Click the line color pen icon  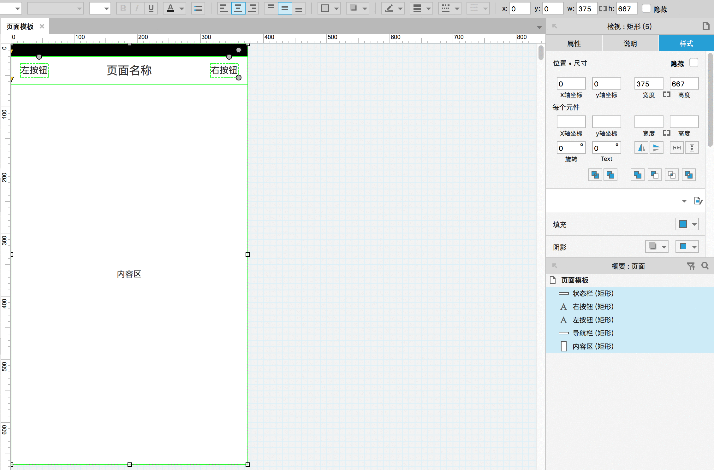pos(389,9)
